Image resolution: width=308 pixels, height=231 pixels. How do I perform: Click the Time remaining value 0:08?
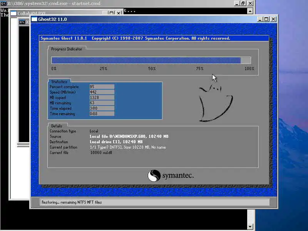pyautogui.click(x=102, y=114)
